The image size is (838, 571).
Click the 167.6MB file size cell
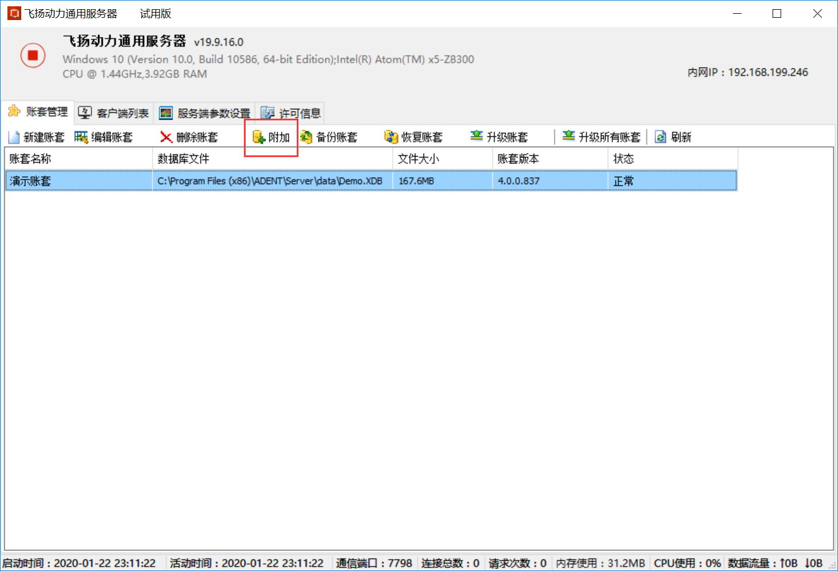tap(443, 181)
